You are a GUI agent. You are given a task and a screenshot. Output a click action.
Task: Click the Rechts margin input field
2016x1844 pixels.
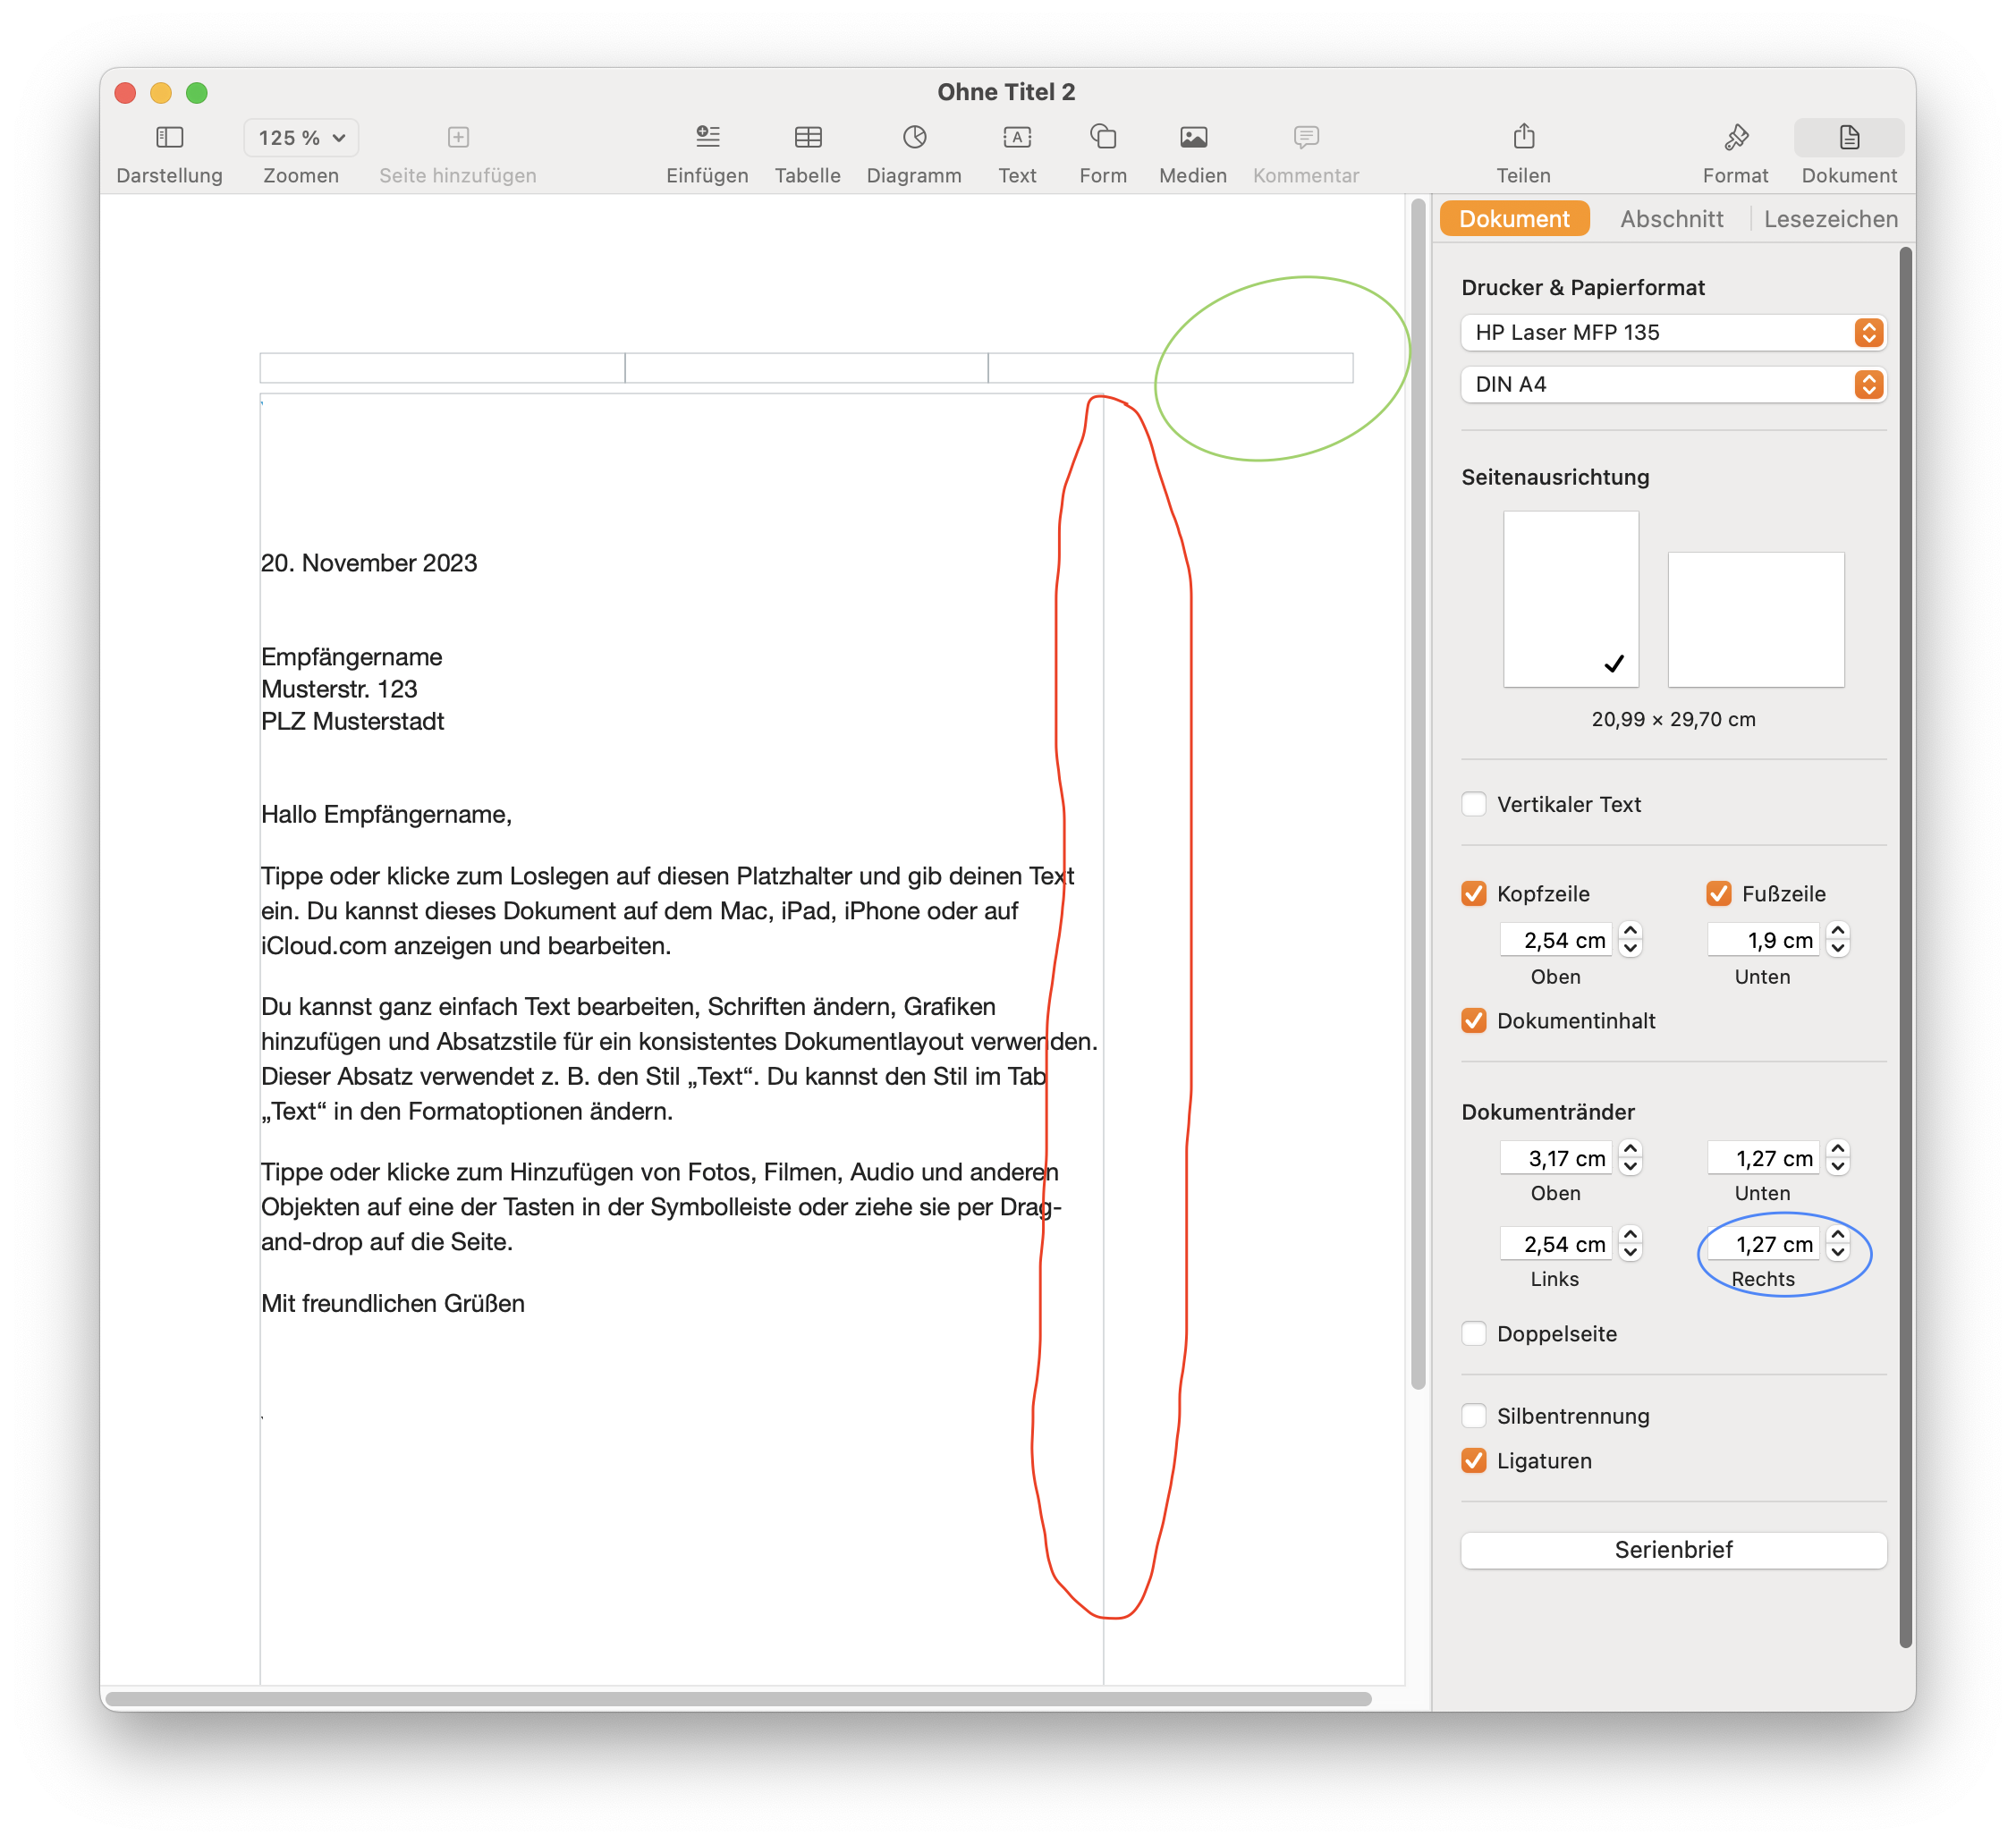(x=1763, y=1244)
